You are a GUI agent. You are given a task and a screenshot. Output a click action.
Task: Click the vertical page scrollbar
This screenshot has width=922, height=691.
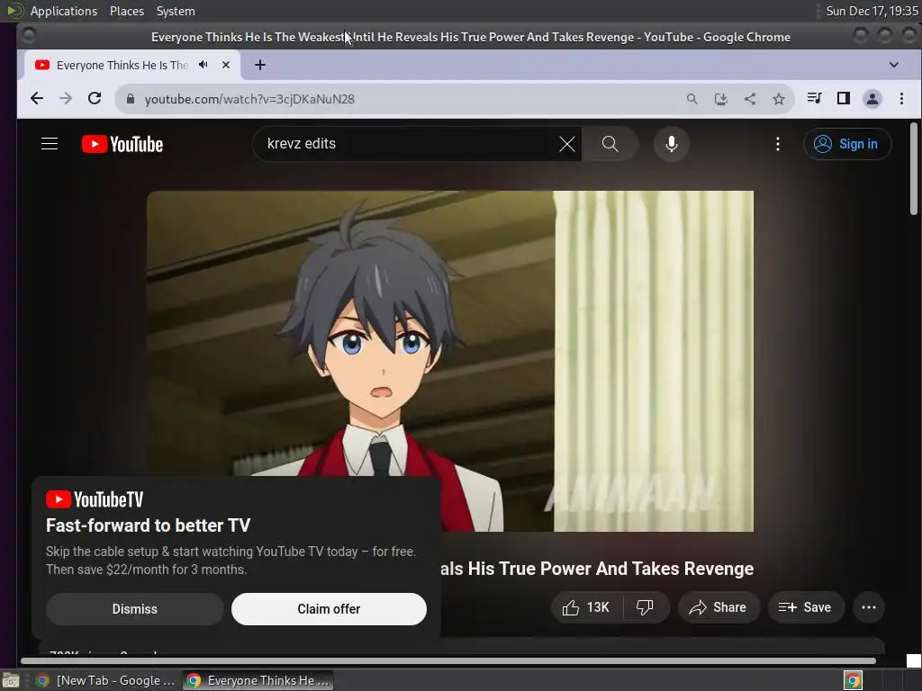pos(913,169)
